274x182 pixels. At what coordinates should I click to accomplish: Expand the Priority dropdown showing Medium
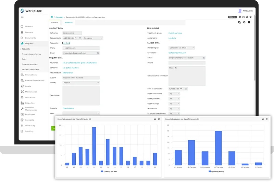[81, 83]
